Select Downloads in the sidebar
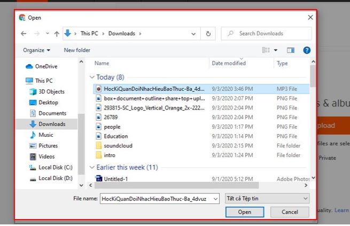 click(48, 124)
